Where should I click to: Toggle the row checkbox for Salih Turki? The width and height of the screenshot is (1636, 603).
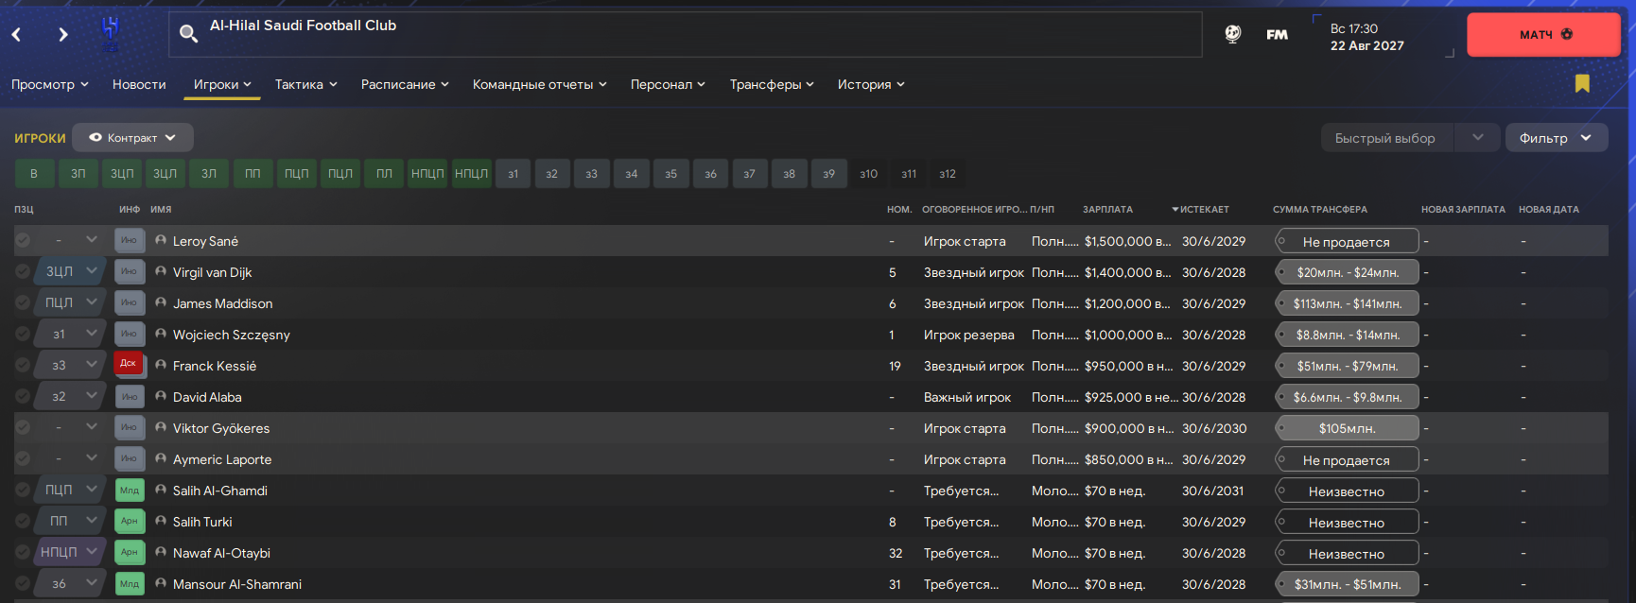[x=23, y=522]
